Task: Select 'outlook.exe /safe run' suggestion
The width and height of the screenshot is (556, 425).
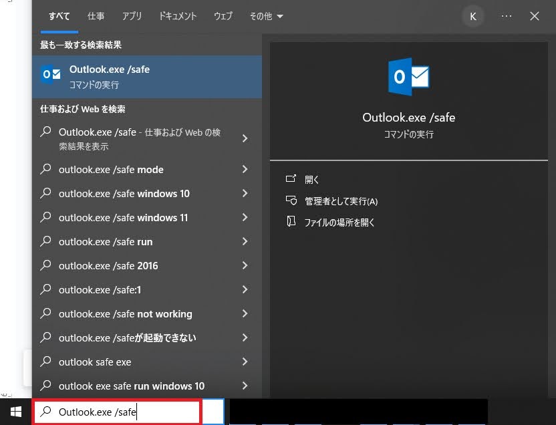Action: pos(106,242)
